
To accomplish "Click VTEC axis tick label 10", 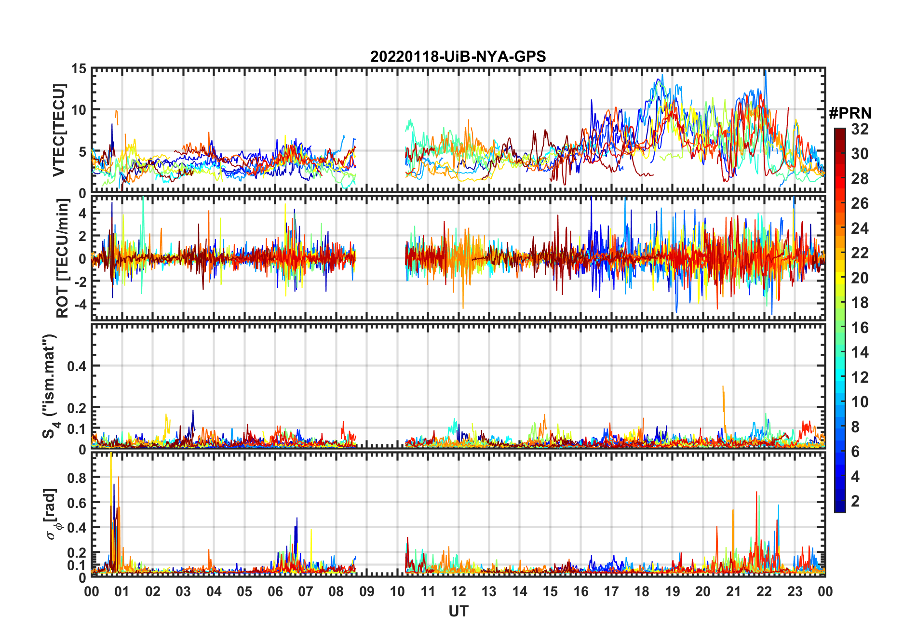I will coord(79,110).
